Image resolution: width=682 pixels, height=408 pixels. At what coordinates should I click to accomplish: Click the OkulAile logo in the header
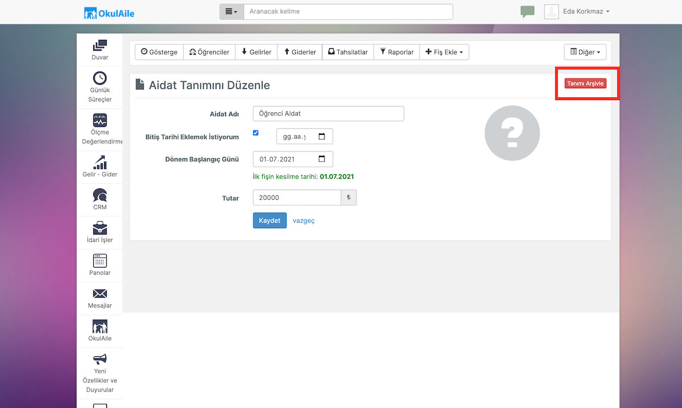pyautogui.click(x=109, y=13)
